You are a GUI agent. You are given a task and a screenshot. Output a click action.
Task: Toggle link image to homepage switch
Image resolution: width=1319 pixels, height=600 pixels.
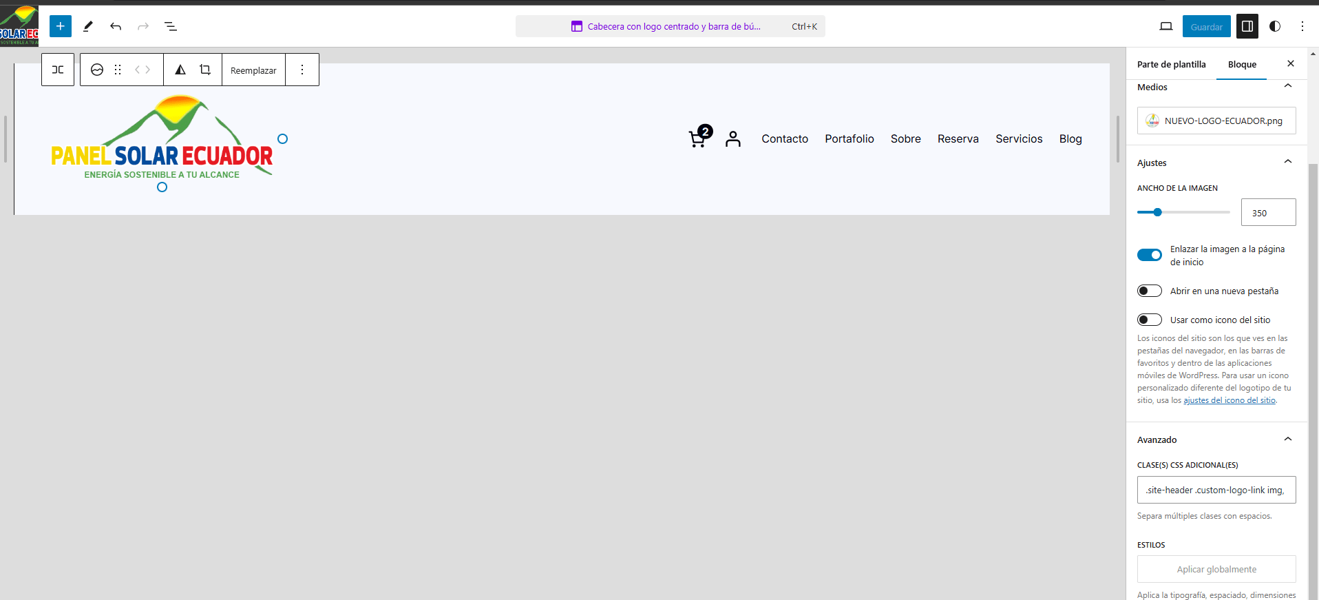coord(1150,255)
